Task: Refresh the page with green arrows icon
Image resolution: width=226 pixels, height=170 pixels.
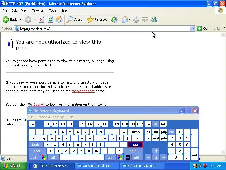Action: (50, 20)
